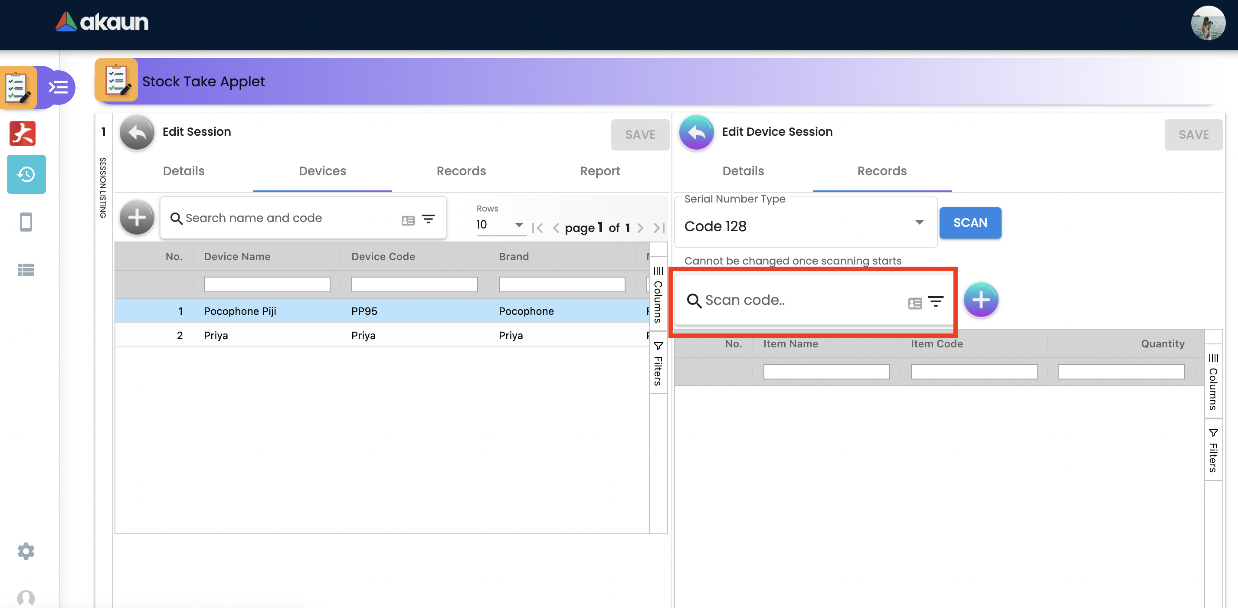The image size is (1238, 608).
Task: Click the list view sidebar icon
Action: click(26, 270)
